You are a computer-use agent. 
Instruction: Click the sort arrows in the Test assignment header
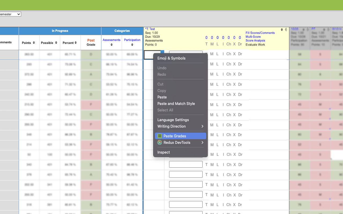[281, 29]
